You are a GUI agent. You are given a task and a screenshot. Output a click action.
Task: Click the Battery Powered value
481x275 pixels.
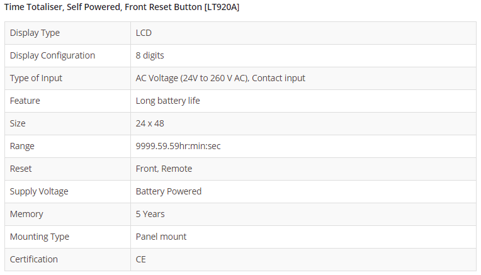(x=169, y=191)
